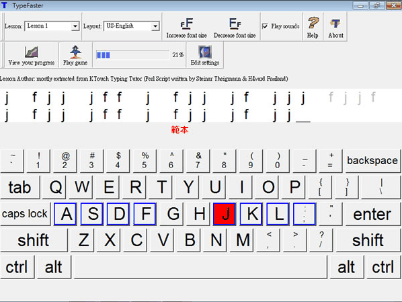Click the blue-outlined K key

tap(251, 214)
